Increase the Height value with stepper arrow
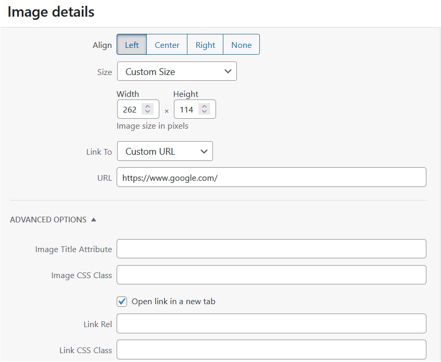 [205, 107]
